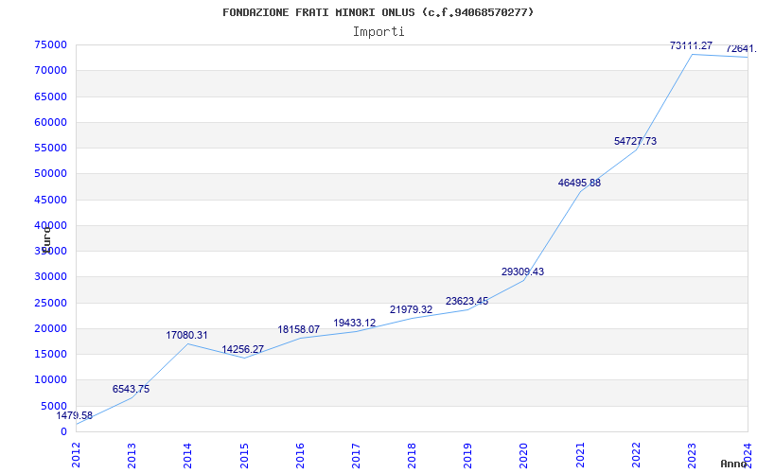
Task: Click x-axis year 2014
Action: coord(187,455)
